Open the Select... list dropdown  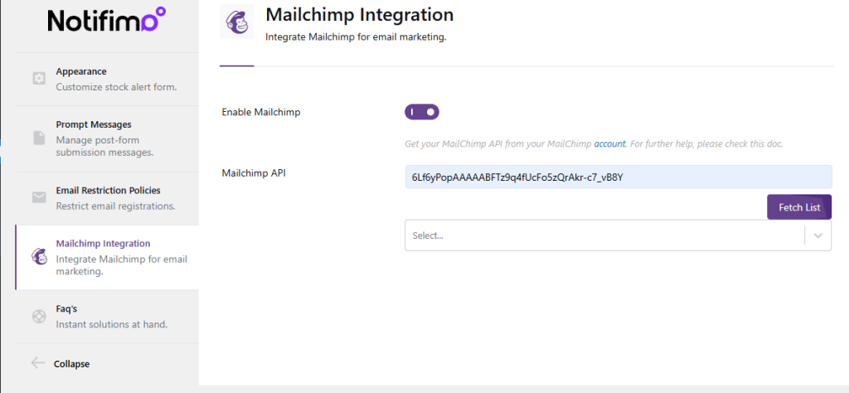618,235
